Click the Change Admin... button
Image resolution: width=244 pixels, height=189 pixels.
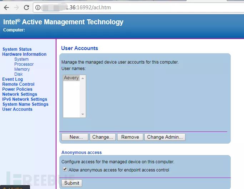point(165,137)
